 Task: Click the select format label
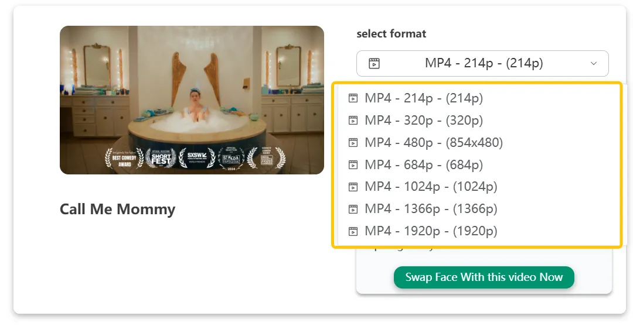(x=391, y=34)
